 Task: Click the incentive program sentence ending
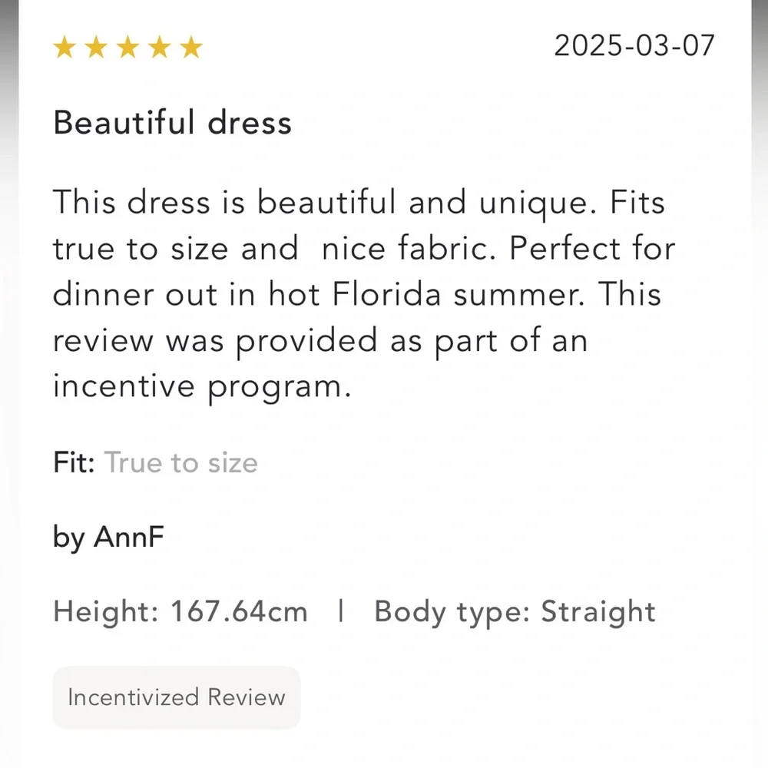coord(202,387)
